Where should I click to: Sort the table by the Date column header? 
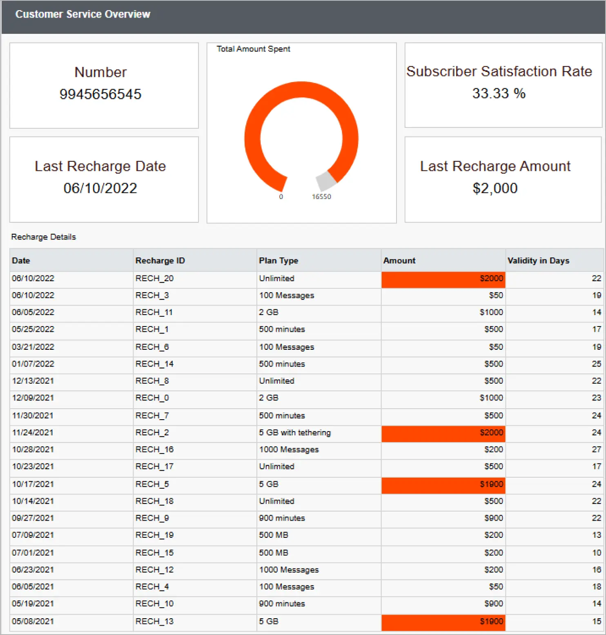tap(21, 260)
